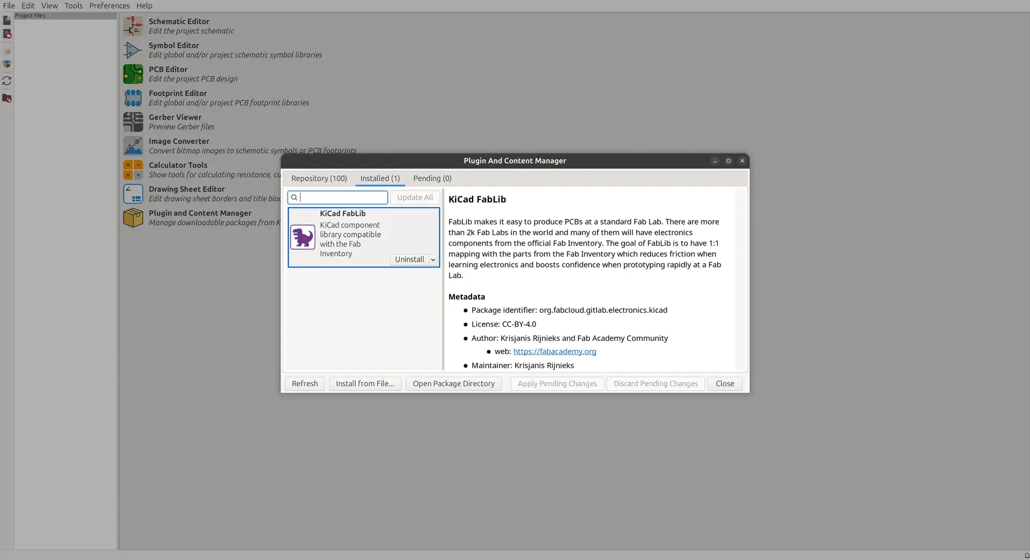Open the Help menu
This screenshot has height=560, width=1030.
click(x=144, y=5)
